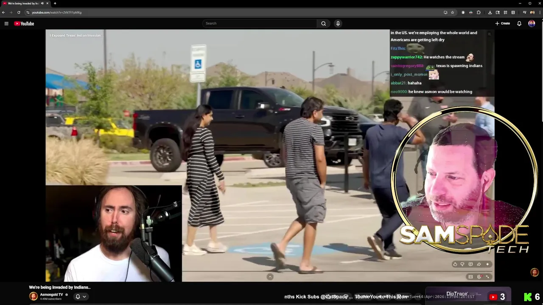Image resolution: width=543 pixels, height=305 pixels.
Task: Start voice search with the microphone
Action: [x=338, y=23]
